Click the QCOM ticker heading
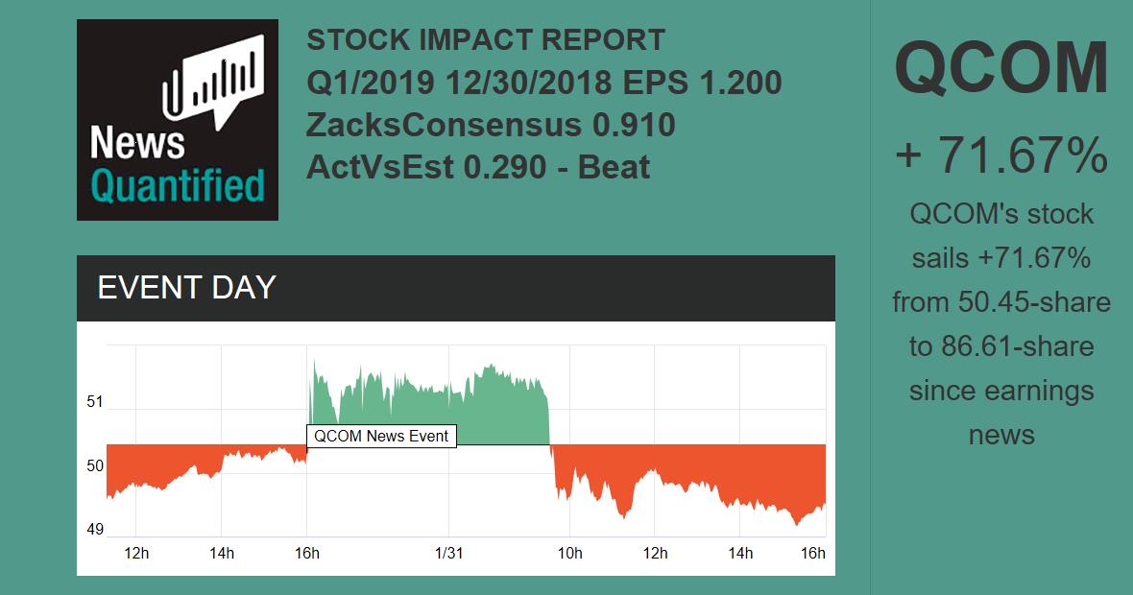The image size is (1133, 595). (1001, 67)
